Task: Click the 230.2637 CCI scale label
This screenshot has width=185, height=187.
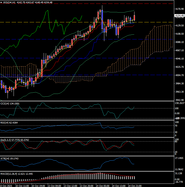Action: pyautogui.click(x=179, y=103)
